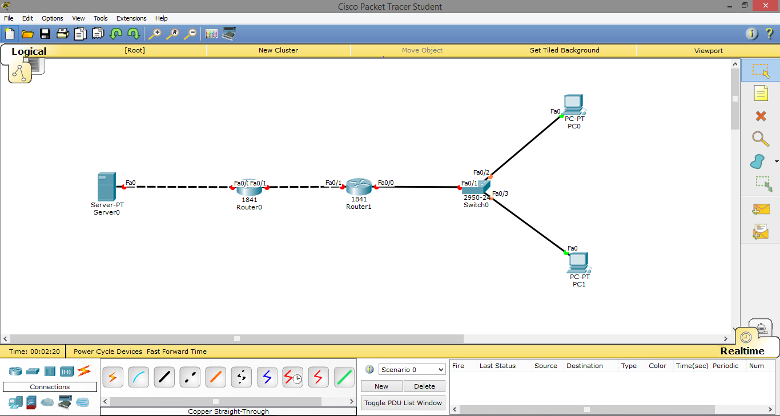Click Toggle PDU List Window
This screenshot has height=416, width=780.
(x=403, y=402)
